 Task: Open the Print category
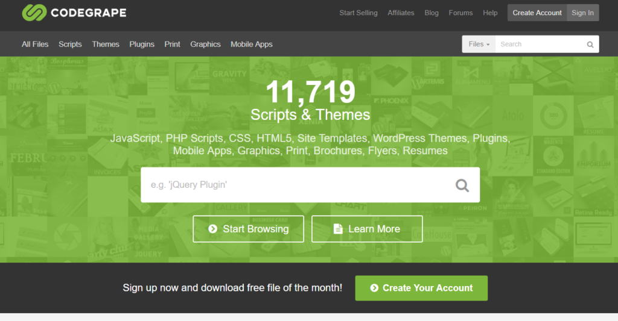172,45
